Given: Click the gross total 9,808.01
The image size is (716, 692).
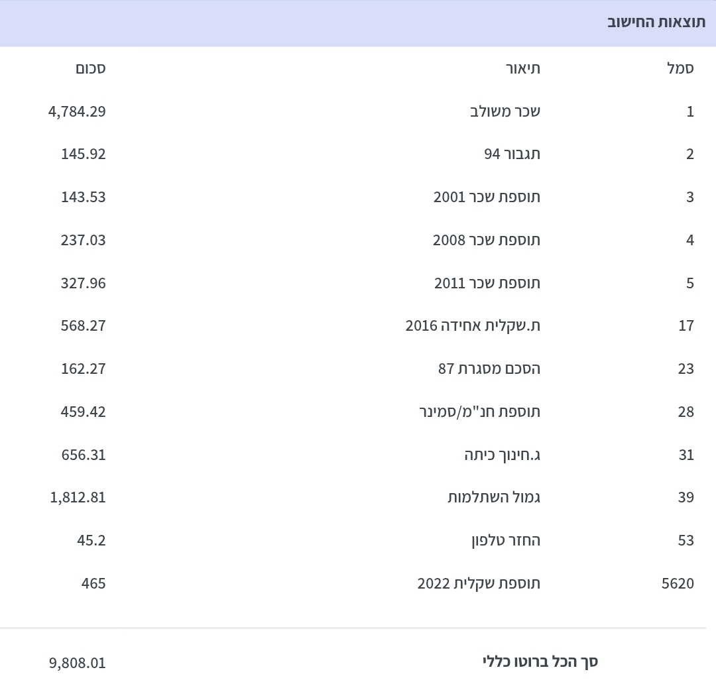Looking at the screenshot, I should [x=77, y=663].
